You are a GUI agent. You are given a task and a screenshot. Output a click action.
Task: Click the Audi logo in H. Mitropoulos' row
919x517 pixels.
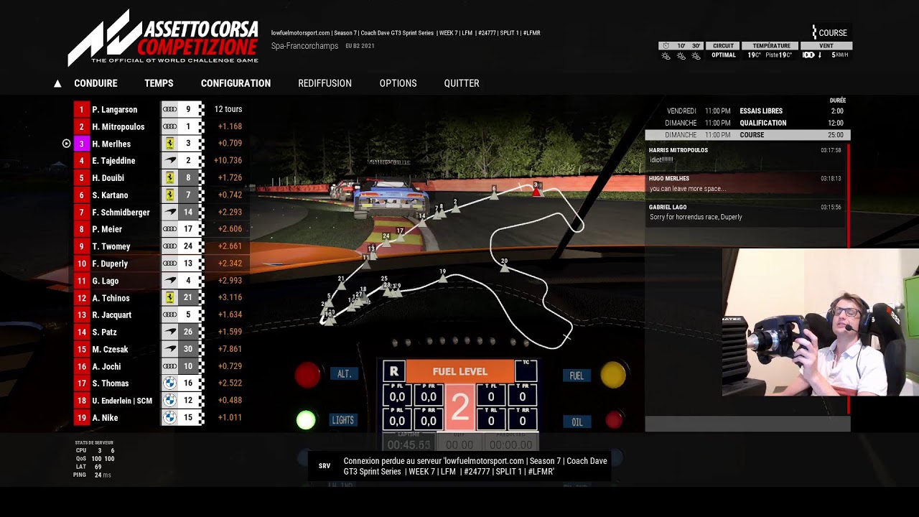tap(169, 126)
